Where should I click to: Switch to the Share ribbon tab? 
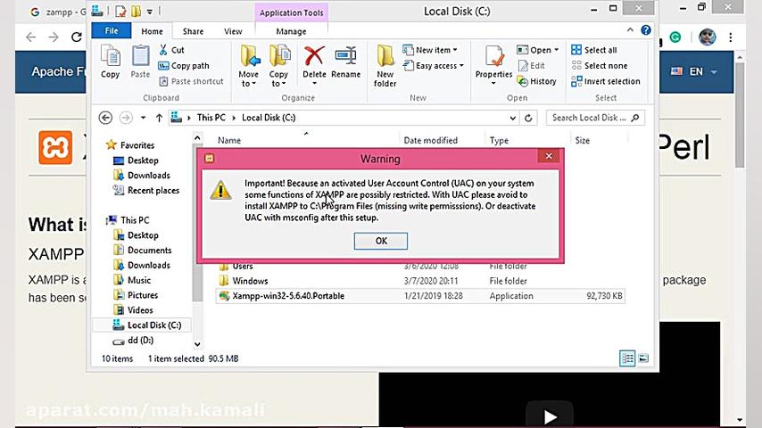pos(193,31)
